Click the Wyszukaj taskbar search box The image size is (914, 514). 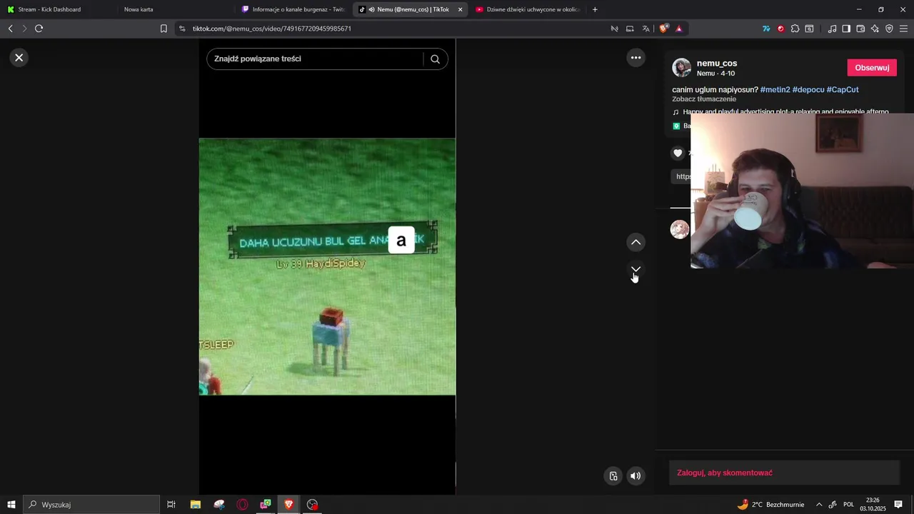91,505
